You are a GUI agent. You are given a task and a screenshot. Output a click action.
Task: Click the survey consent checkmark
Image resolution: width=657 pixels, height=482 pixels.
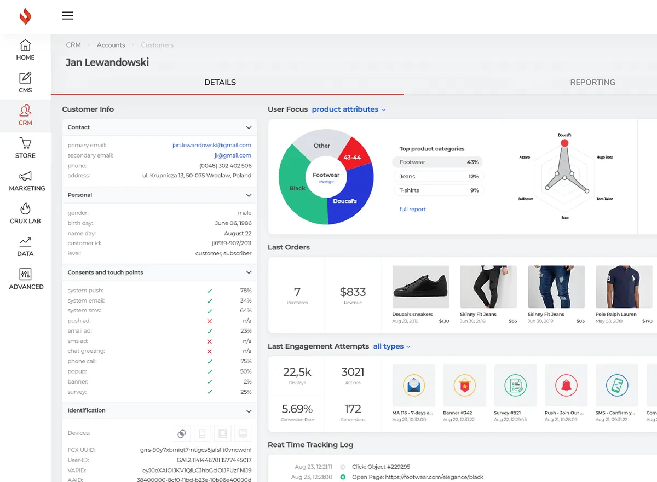pos(210,392)
